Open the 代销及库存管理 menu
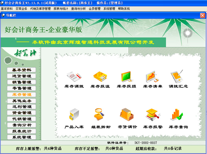 pos(40,9)
